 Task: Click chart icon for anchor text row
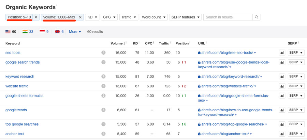[x=282, y=134]
